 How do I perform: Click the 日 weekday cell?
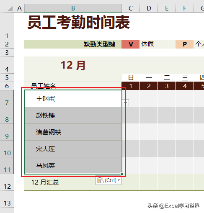point(131,78)
